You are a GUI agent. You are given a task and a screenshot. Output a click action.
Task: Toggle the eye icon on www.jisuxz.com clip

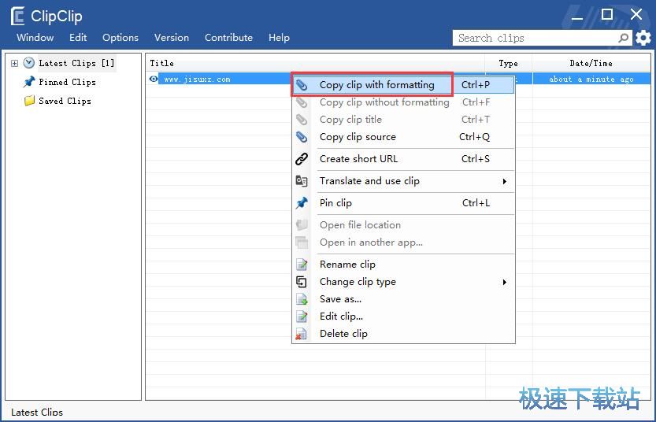point(154,79)
